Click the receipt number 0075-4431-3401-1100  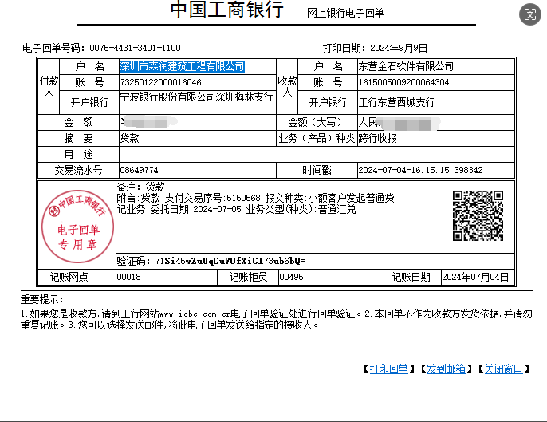[x=135, y=48]
